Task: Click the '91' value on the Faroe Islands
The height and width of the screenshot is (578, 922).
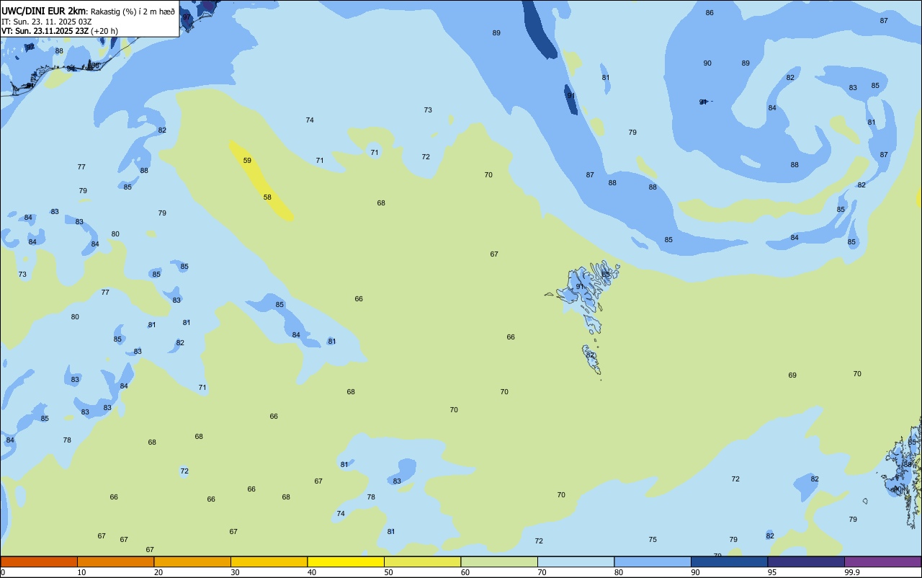Action: pyautogui.click(x=580, y=287)
